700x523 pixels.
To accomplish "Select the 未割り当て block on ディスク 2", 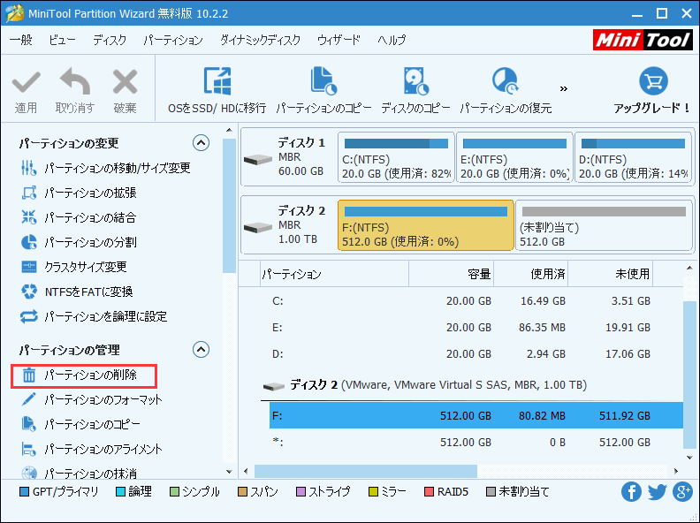I will pos(601,224).
